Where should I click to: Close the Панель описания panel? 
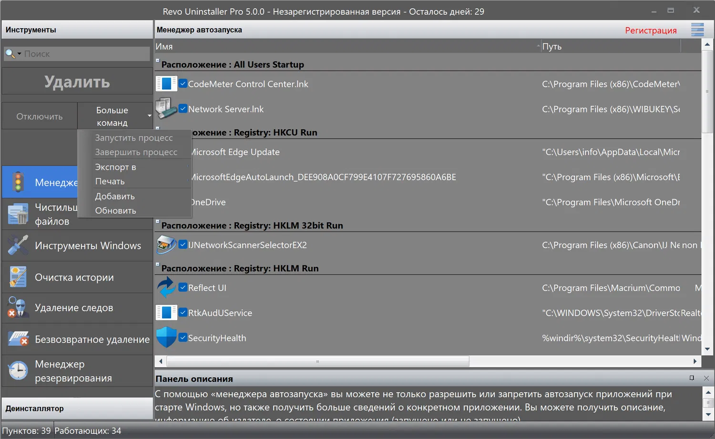click(x=706, y=378)
